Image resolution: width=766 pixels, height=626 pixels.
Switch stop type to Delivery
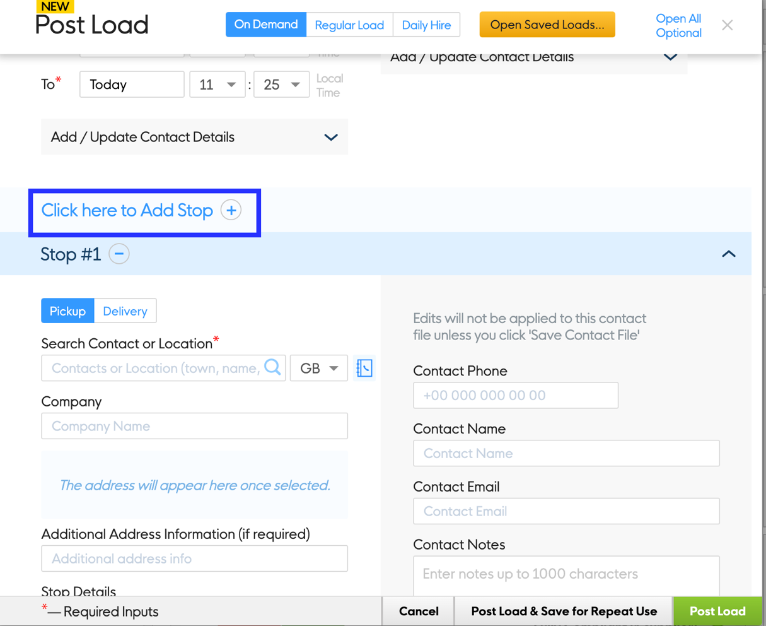[x=125, y=311]
